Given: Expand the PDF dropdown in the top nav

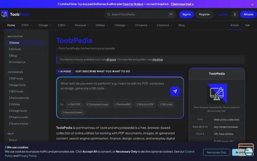Looking at the screenshot, I should point(27,25).
